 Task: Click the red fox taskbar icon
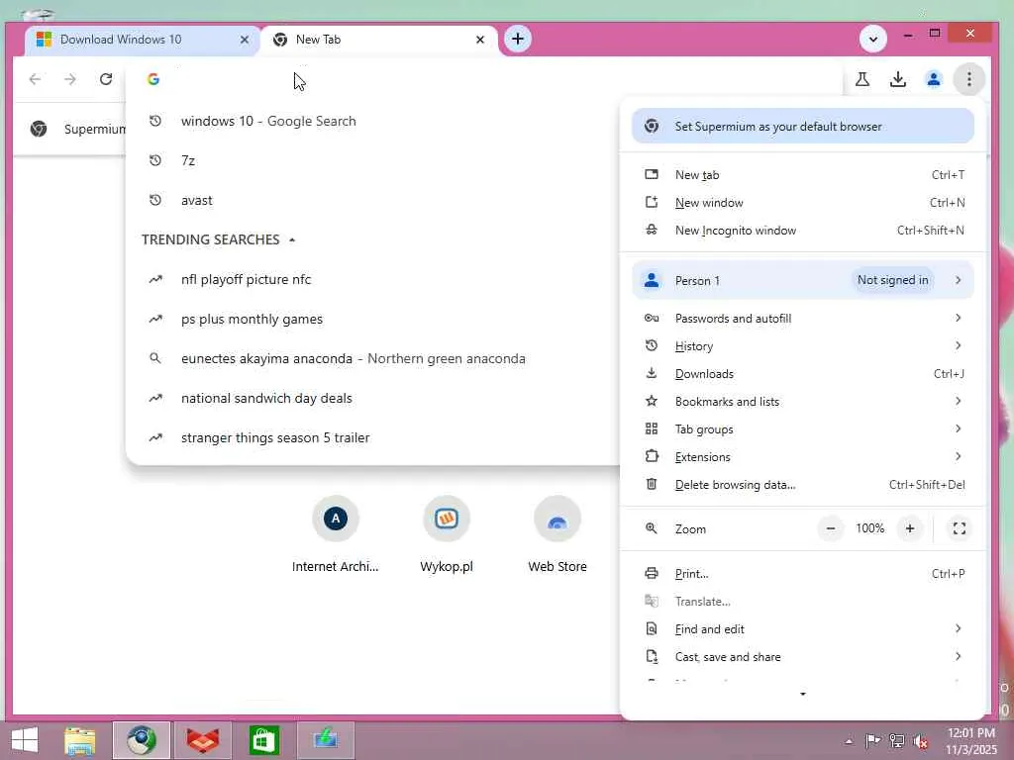202,740
